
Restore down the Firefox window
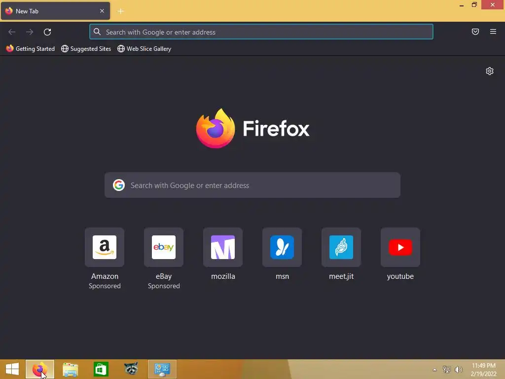click(474, 4)
